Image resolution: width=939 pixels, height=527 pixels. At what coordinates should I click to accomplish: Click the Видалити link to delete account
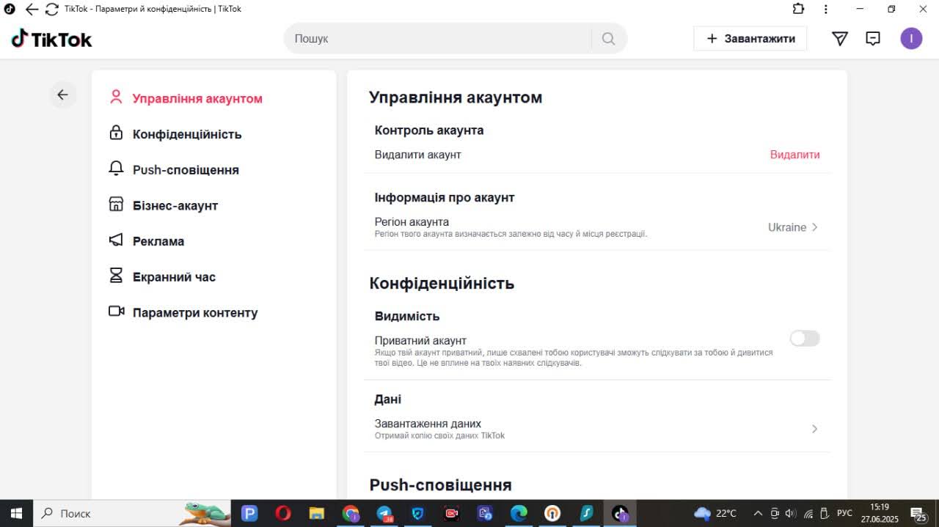[794, 155]
